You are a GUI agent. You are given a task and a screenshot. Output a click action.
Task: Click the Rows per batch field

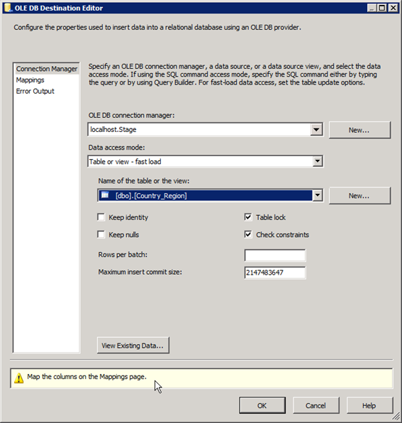click(275, 256)
